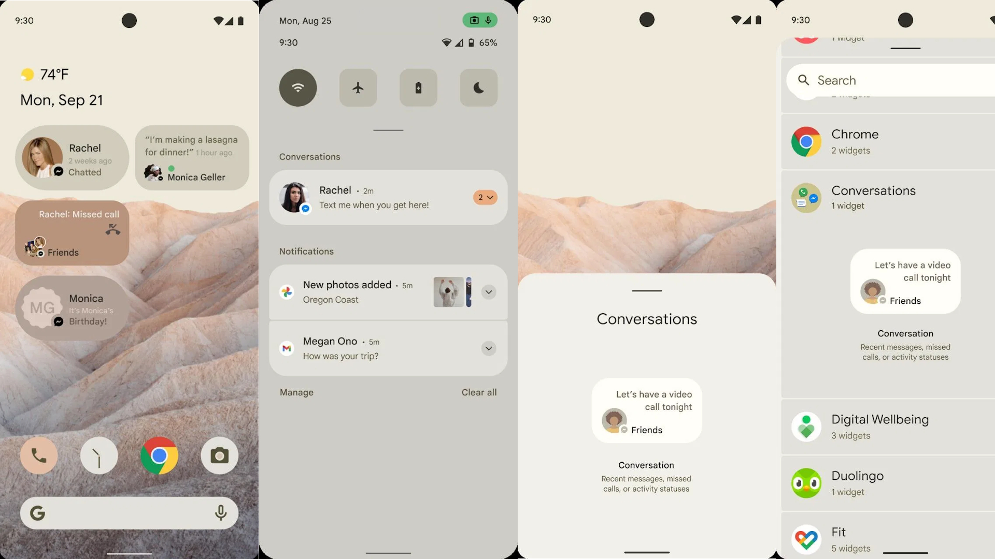Open Phone dialer app icon

pos(39,455)
